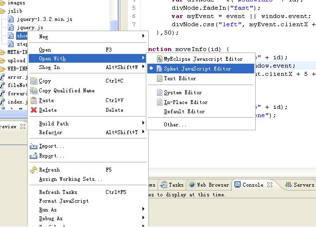Expand the Open With submenu arrow

click(143, 58)
